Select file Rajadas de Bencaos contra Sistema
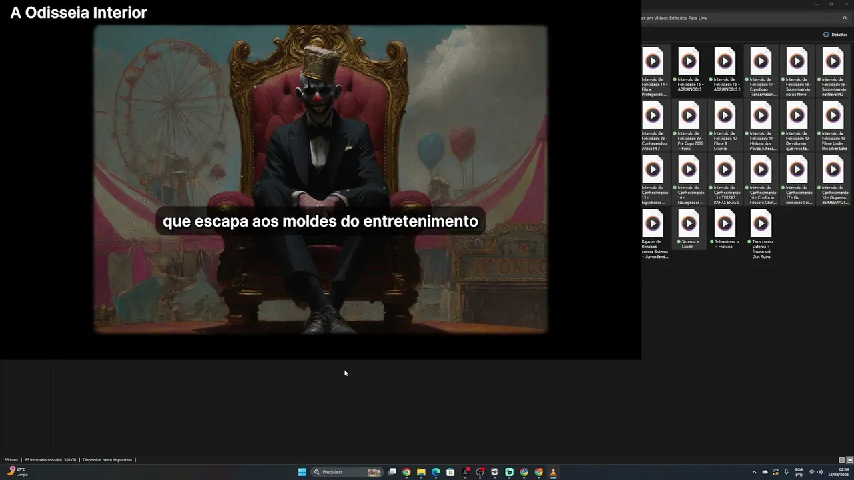The image size is (854, 480). [655, 234]
